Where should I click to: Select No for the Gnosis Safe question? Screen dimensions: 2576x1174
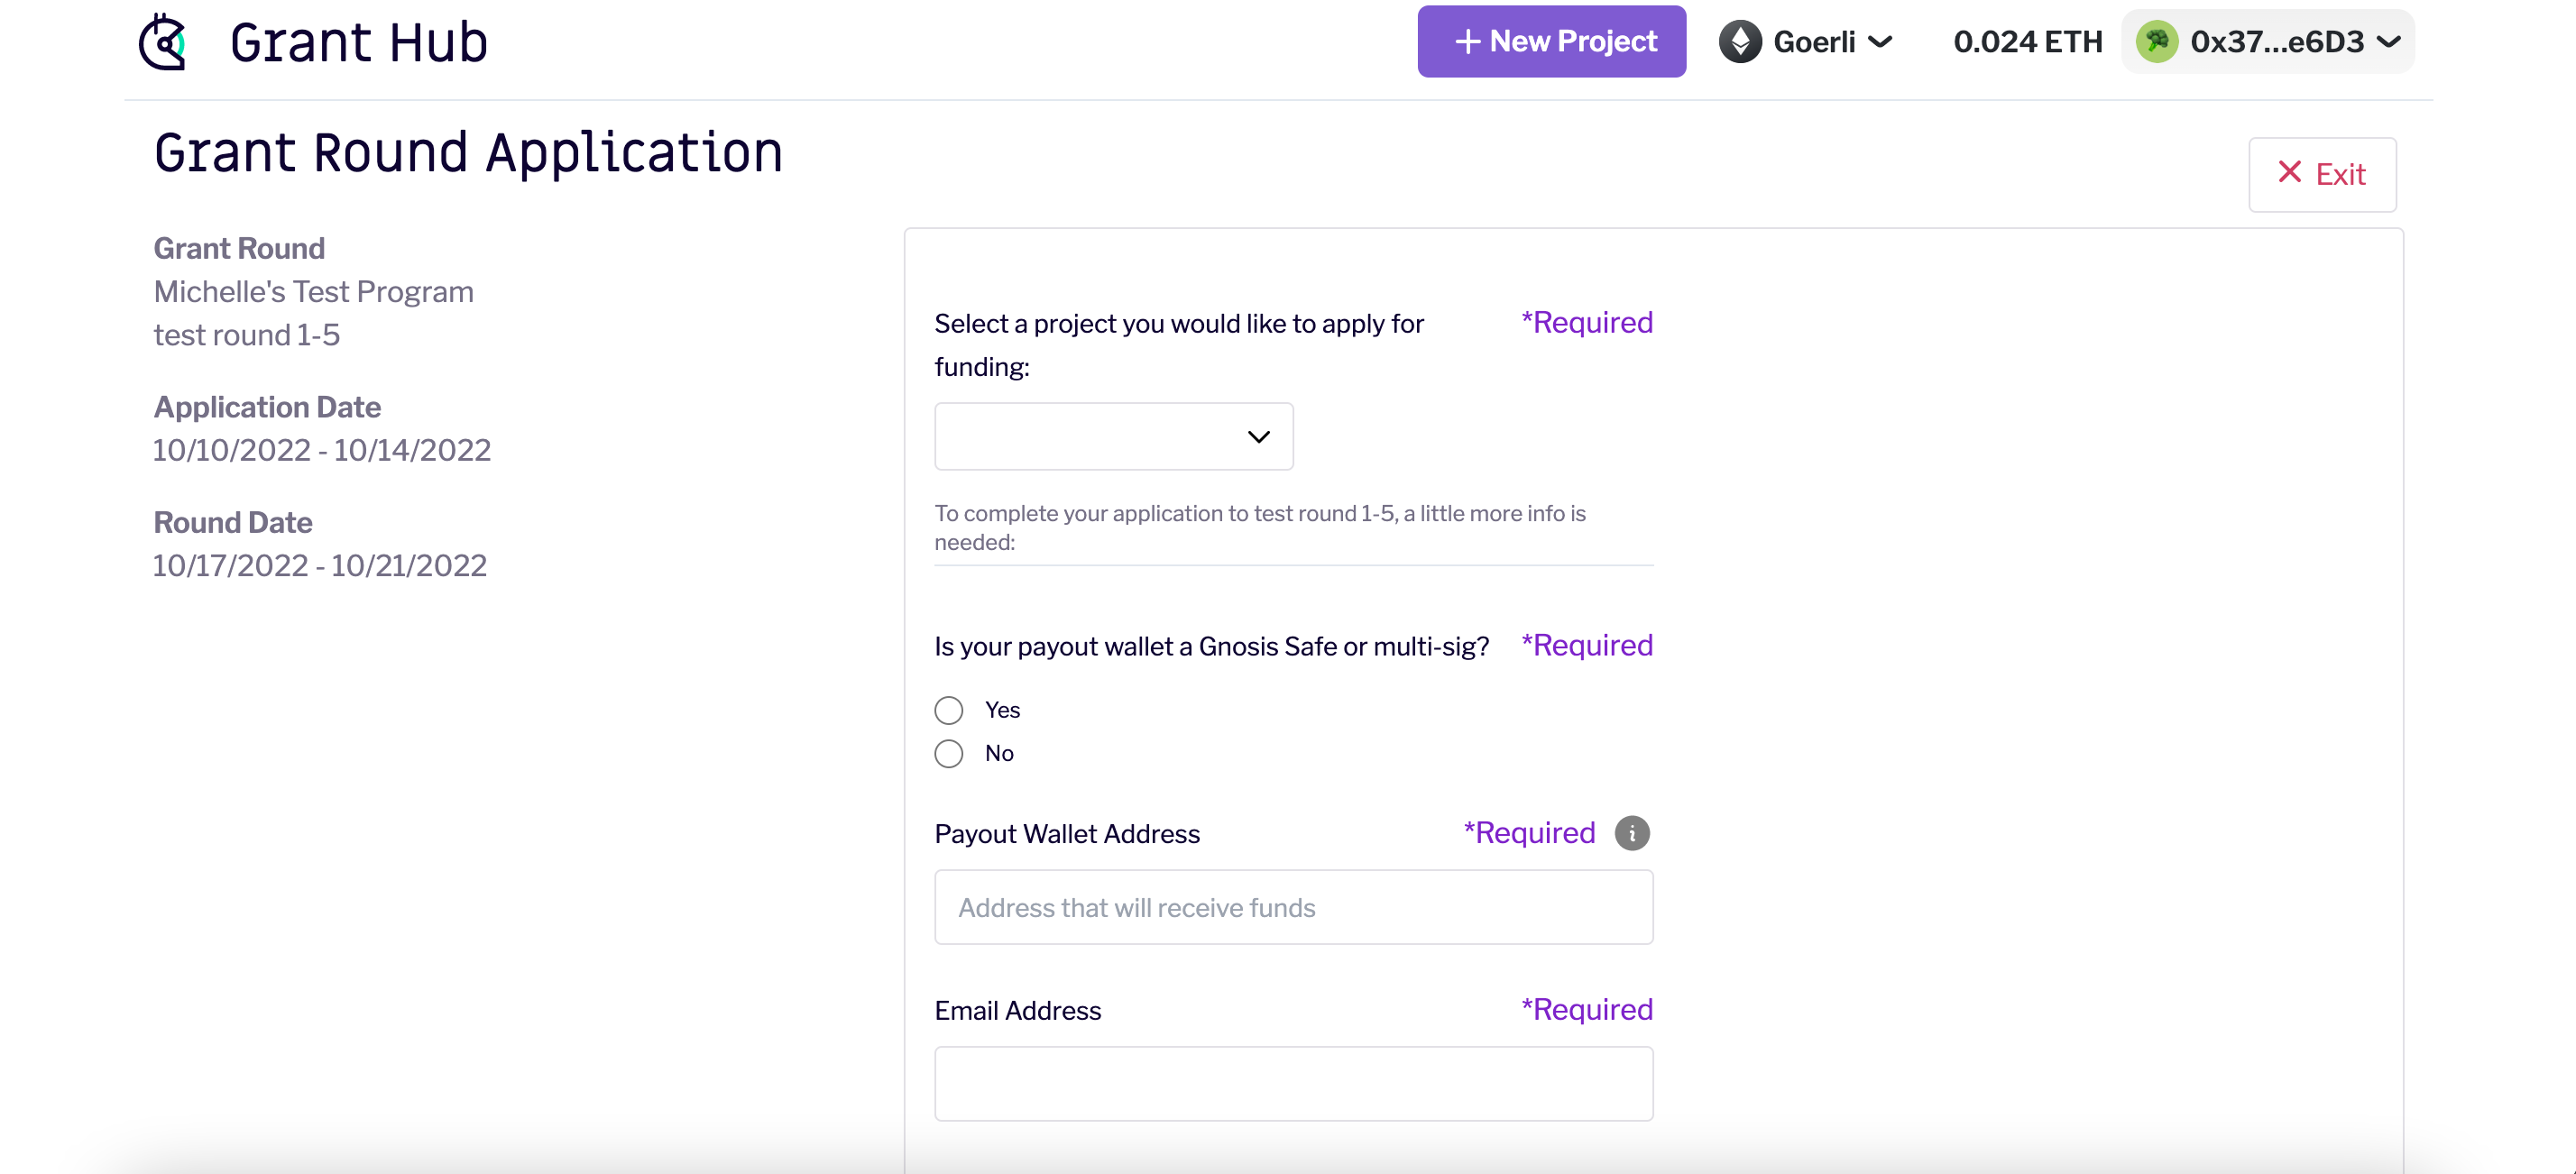pyautogui.click(x=947, y=753)
